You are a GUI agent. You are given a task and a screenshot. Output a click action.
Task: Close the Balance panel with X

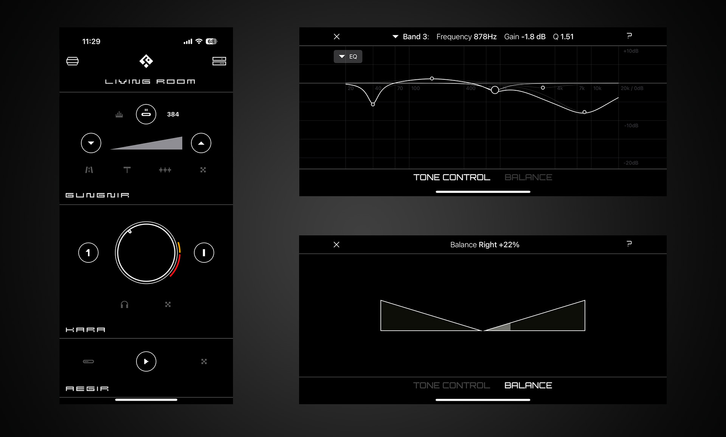tap(337, 245)
